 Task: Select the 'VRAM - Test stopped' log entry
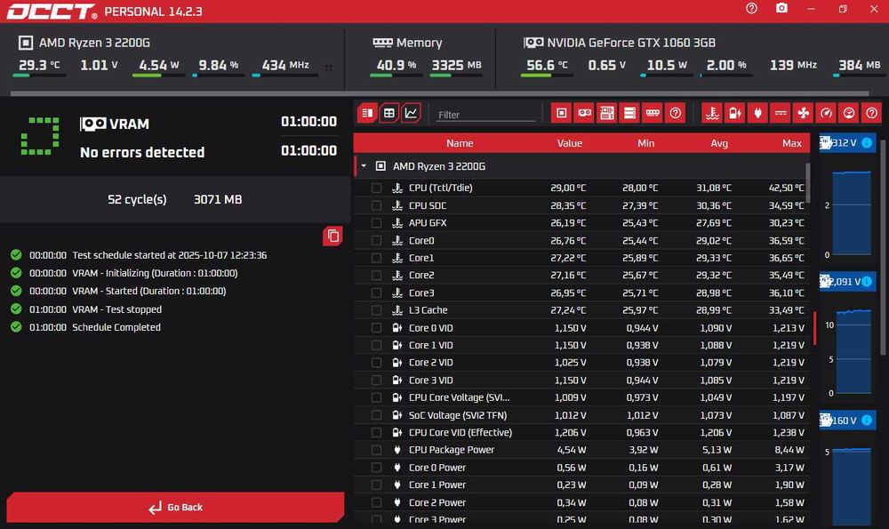tap(116, 309)
